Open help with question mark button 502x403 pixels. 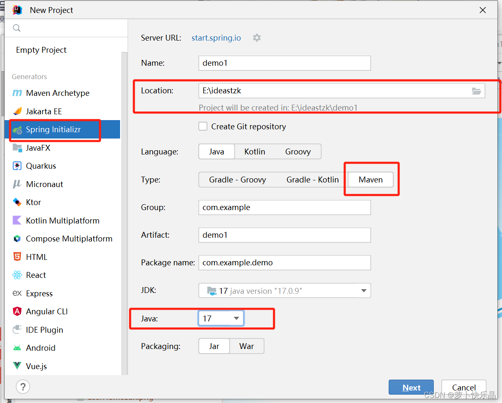(23, 386)
